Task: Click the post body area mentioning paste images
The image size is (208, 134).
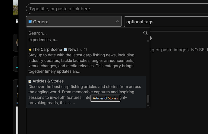Action: pos(179,50)
